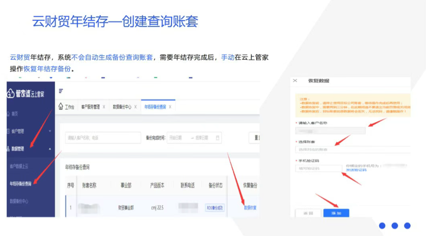
Task: Click the customer name or phone search box
Action: [x=102, y=138]
